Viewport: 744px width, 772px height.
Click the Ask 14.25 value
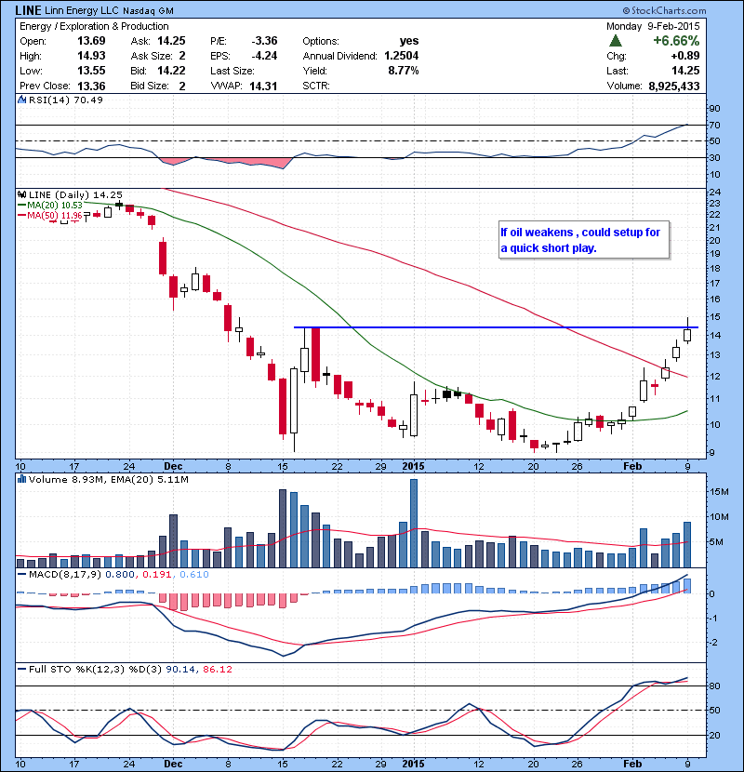[x=171, y=41]
